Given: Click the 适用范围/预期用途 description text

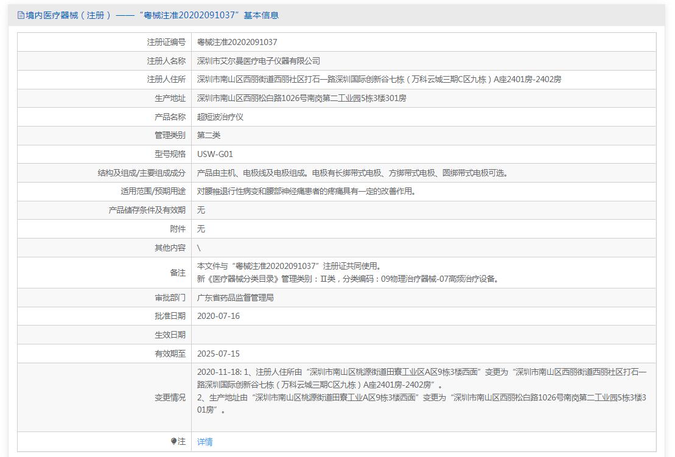Looking at the screenshot, I should [307, 191].
